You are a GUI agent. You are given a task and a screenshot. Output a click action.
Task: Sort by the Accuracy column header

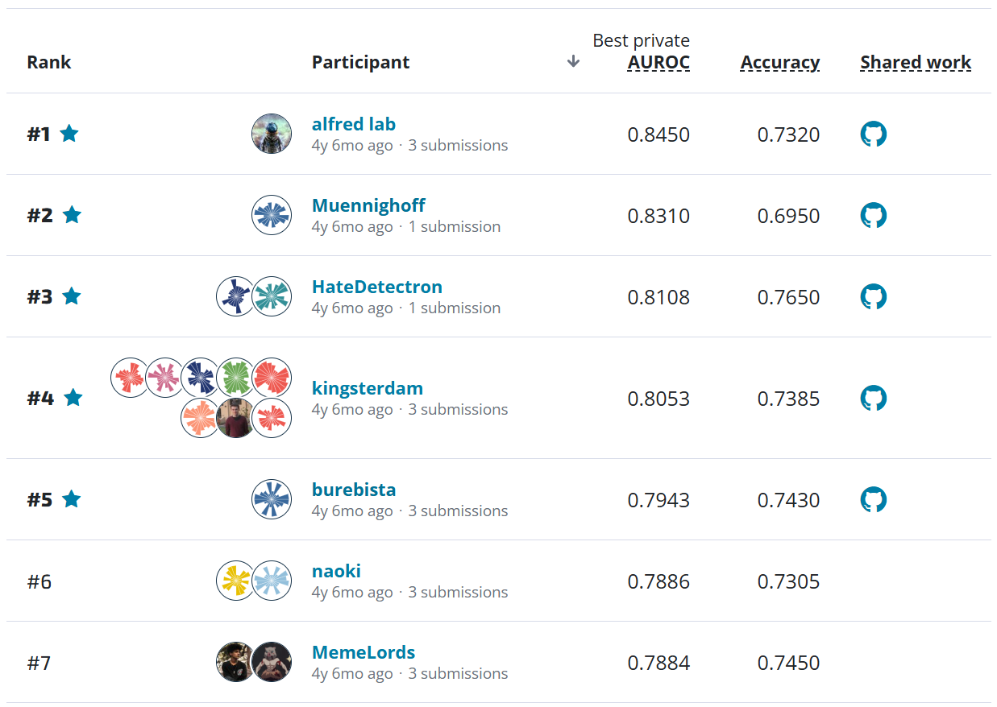779,63
